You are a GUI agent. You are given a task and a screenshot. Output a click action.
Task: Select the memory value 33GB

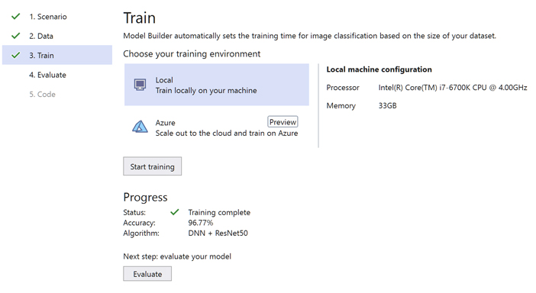coord(387,105)
